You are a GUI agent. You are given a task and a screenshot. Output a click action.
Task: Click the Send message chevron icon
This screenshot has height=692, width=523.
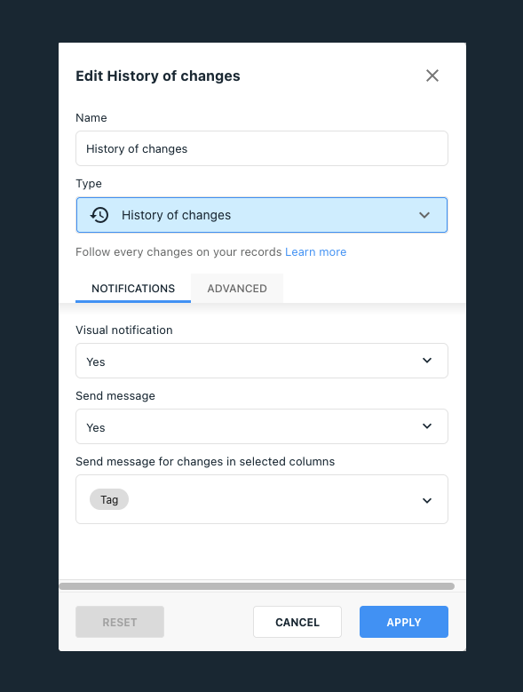[x=427, y=426]
